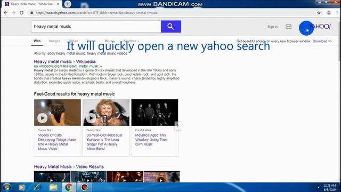
Task: Click the browser address bar URL
Action: (x=96, y=13)
